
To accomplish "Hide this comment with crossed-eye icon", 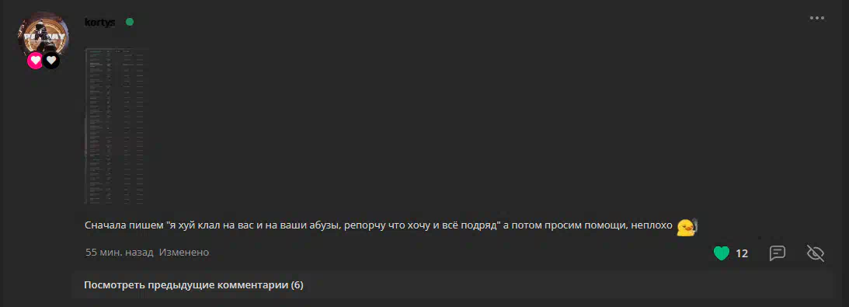I will point(816,253).
